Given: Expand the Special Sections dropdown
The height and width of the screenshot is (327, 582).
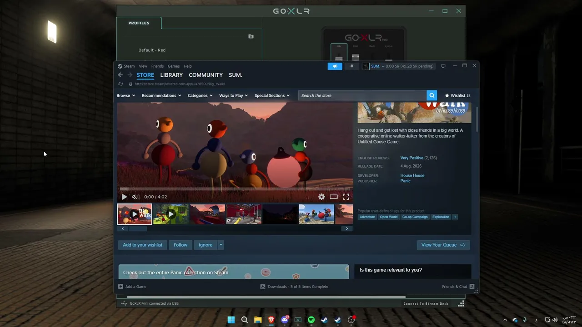Looking at the screenshot, I should point(272,95).
